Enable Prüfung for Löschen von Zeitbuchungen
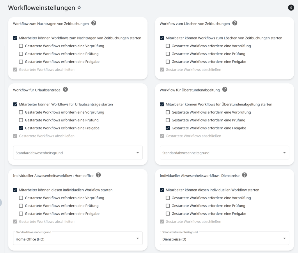The height and width of the screenshot is (253, 298). [x=168, y=54]
